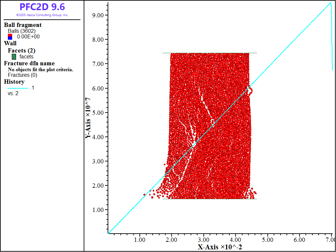
Task: Click the Fractures (0) legend entry
Action: [22, 75]
